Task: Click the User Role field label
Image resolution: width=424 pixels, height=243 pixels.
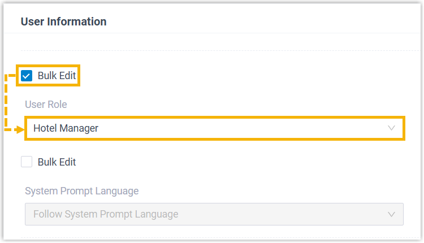Action: (x=46, y=105)
